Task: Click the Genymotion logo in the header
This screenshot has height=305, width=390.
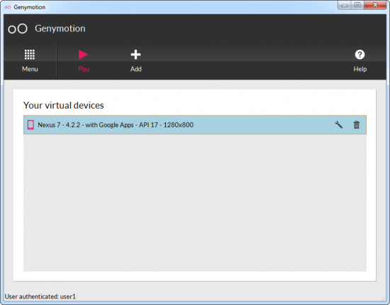Action: tap(18, 28)
